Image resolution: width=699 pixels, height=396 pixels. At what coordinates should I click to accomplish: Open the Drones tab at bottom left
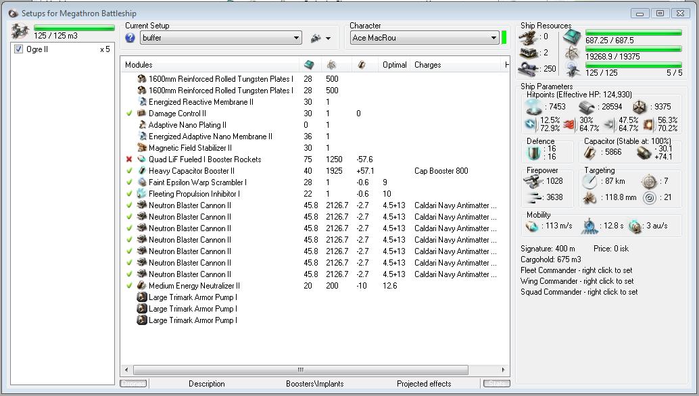click(133, 384)
